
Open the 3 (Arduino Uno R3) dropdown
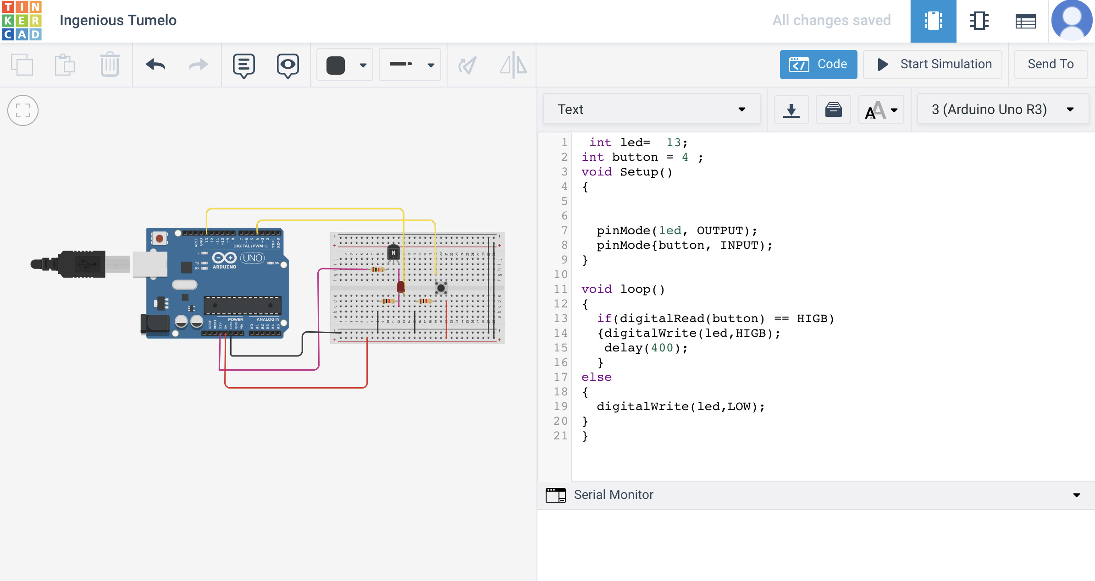click(x=1002, y=109)
